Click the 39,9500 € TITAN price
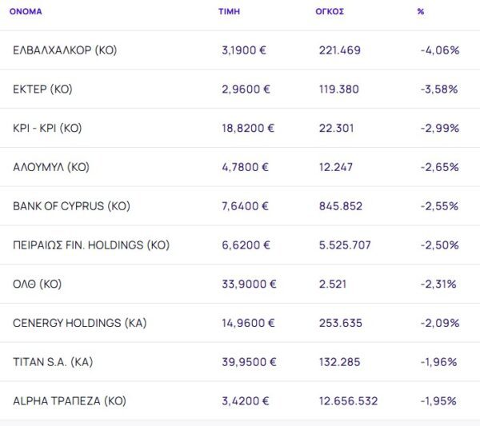Viewport: 480px width, 426px height. click(x=249, y=362)
